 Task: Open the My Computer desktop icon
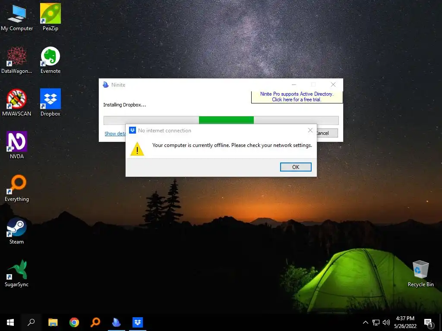coord(17,17)
